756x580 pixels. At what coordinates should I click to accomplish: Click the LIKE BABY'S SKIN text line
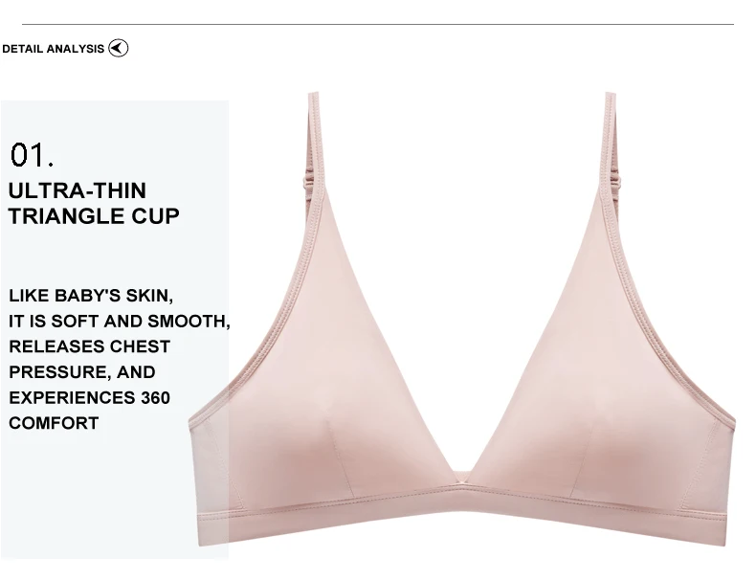pyautogui.click(x=91, y=296)
